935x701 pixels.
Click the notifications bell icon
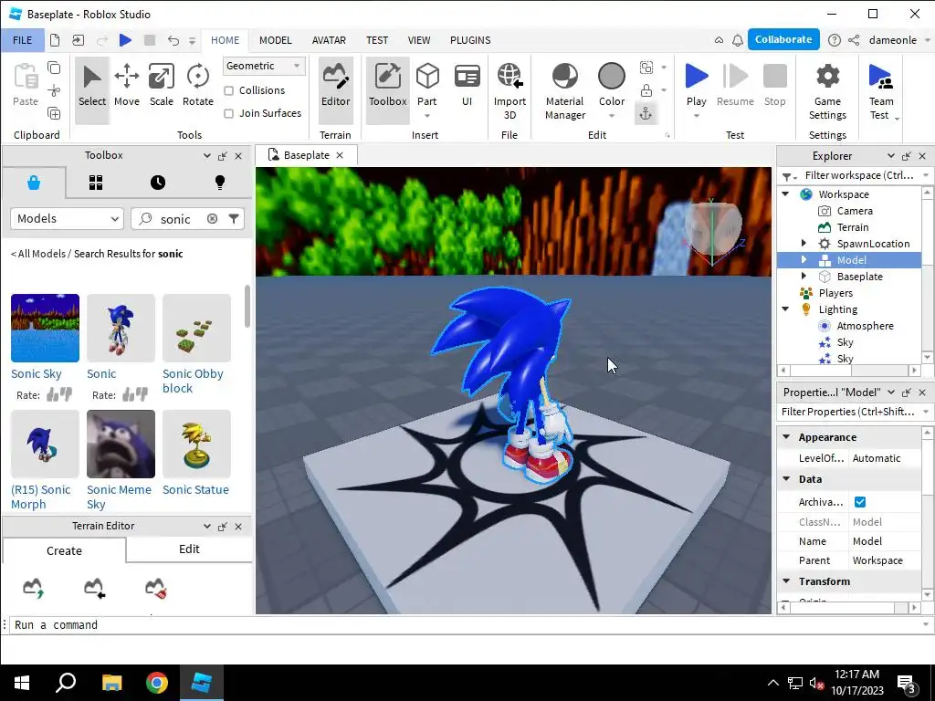[738, 40]
